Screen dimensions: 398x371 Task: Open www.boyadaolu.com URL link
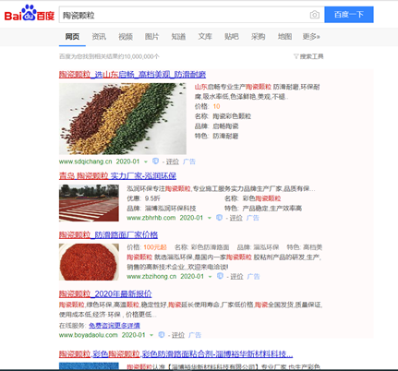89,335
